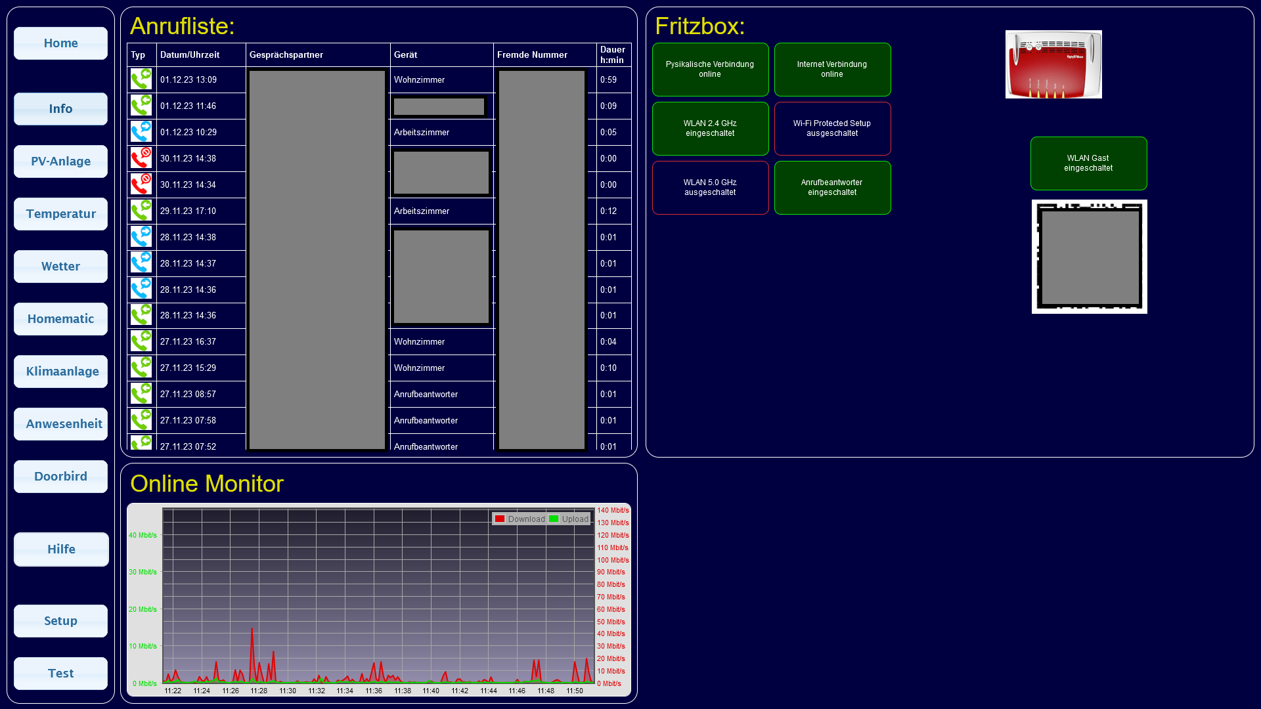The height and width of the screenshot is (709, 1261).
Task: Click call icon for 01.12.23 11:46
Action: click(x=141, y=106)
